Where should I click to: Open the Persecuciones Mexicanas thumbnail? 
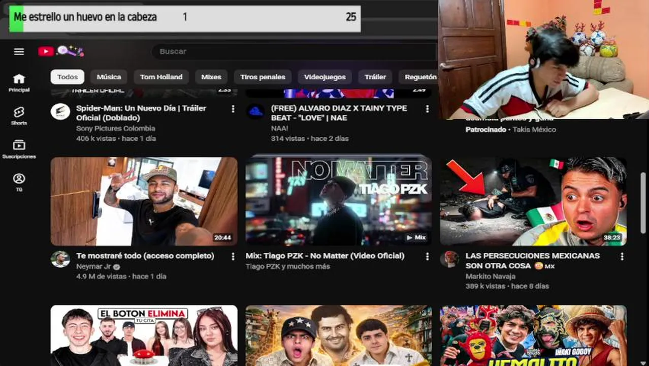[x=533, y=201]
